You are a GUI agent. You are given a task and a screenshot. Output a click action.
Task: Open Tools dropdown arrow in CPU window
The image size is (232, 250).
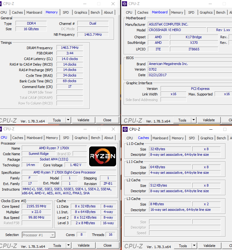coord(68,245)
